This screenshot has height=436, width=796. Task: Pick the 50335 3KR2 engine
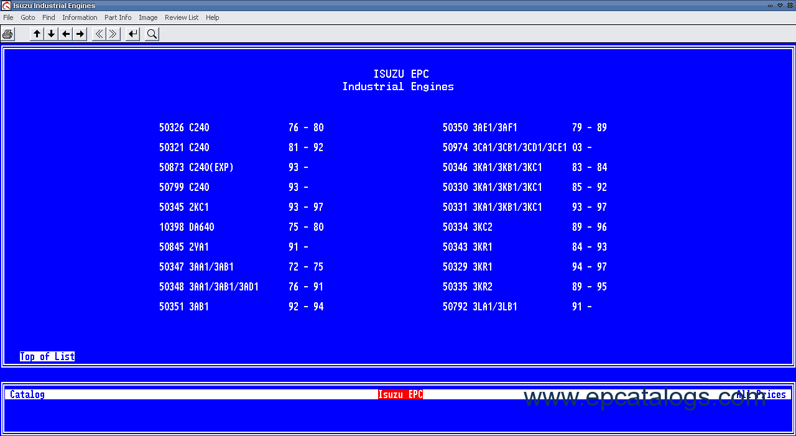(x=525, y=287)
